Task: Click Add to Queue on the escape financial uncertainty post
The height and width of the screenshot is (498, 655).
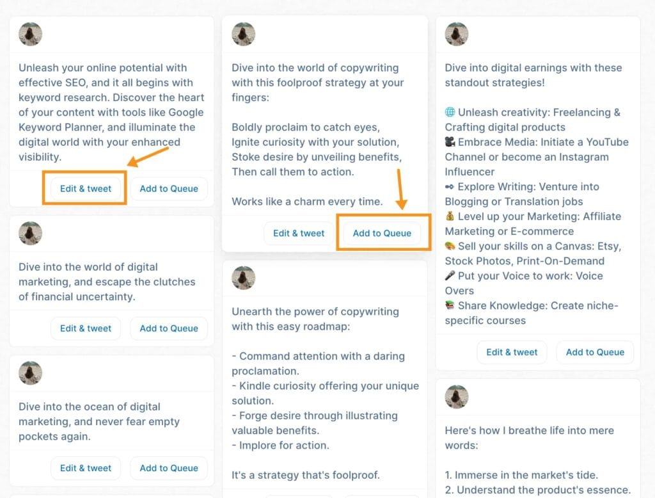Action: click(x=168, y=328)
